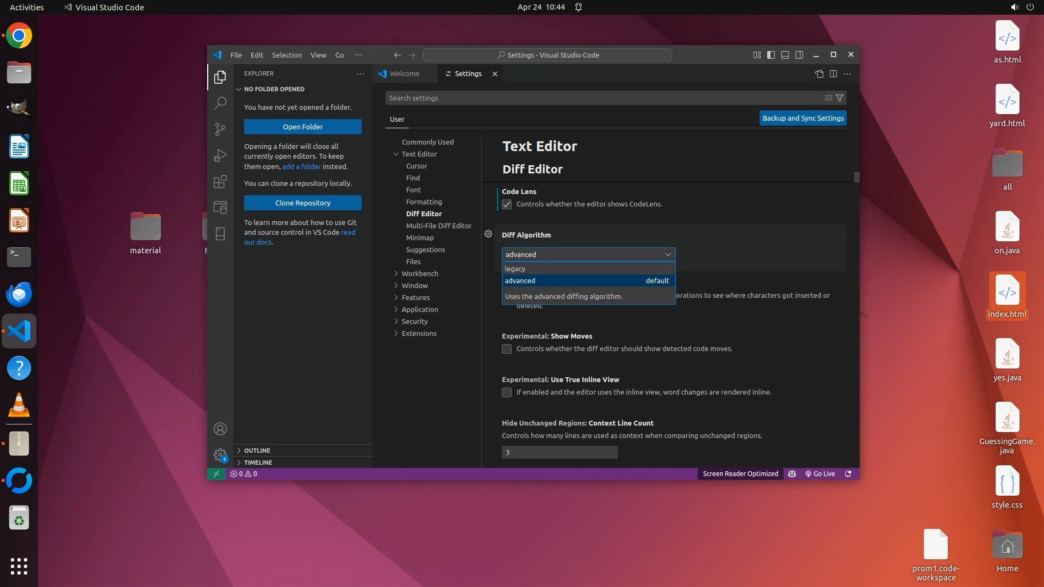1044x587 pixels.
Task: Enable Use True Inline View checkbox
Action: [507, 392]
